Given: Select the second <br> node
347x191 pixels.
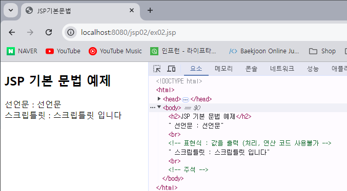Looking at the screenshot, I should [x=174, y=161].
